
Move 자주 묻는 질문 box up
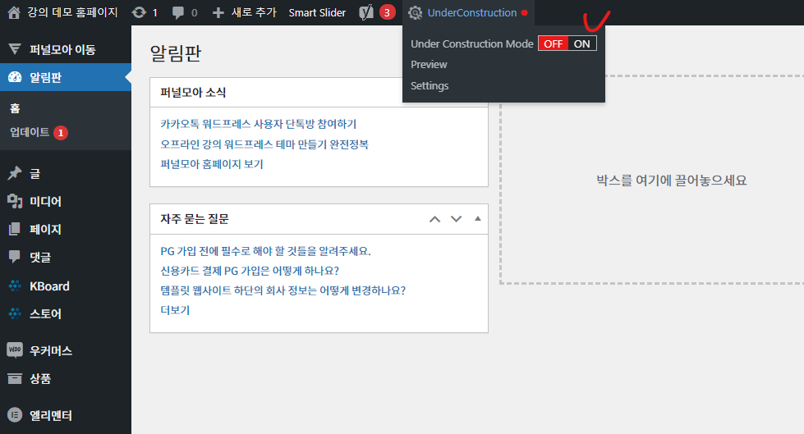(x=434, y=219)
